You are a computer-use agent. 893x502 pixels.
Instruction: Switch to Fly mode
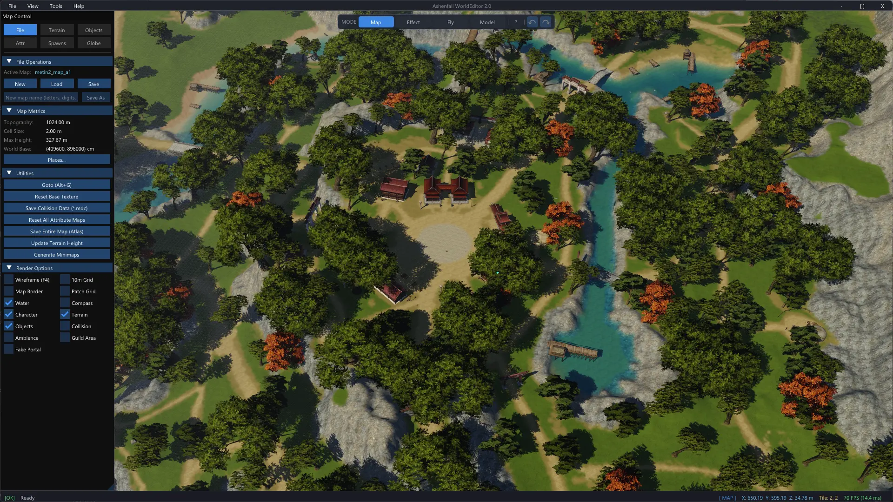(x=450, y=22)
